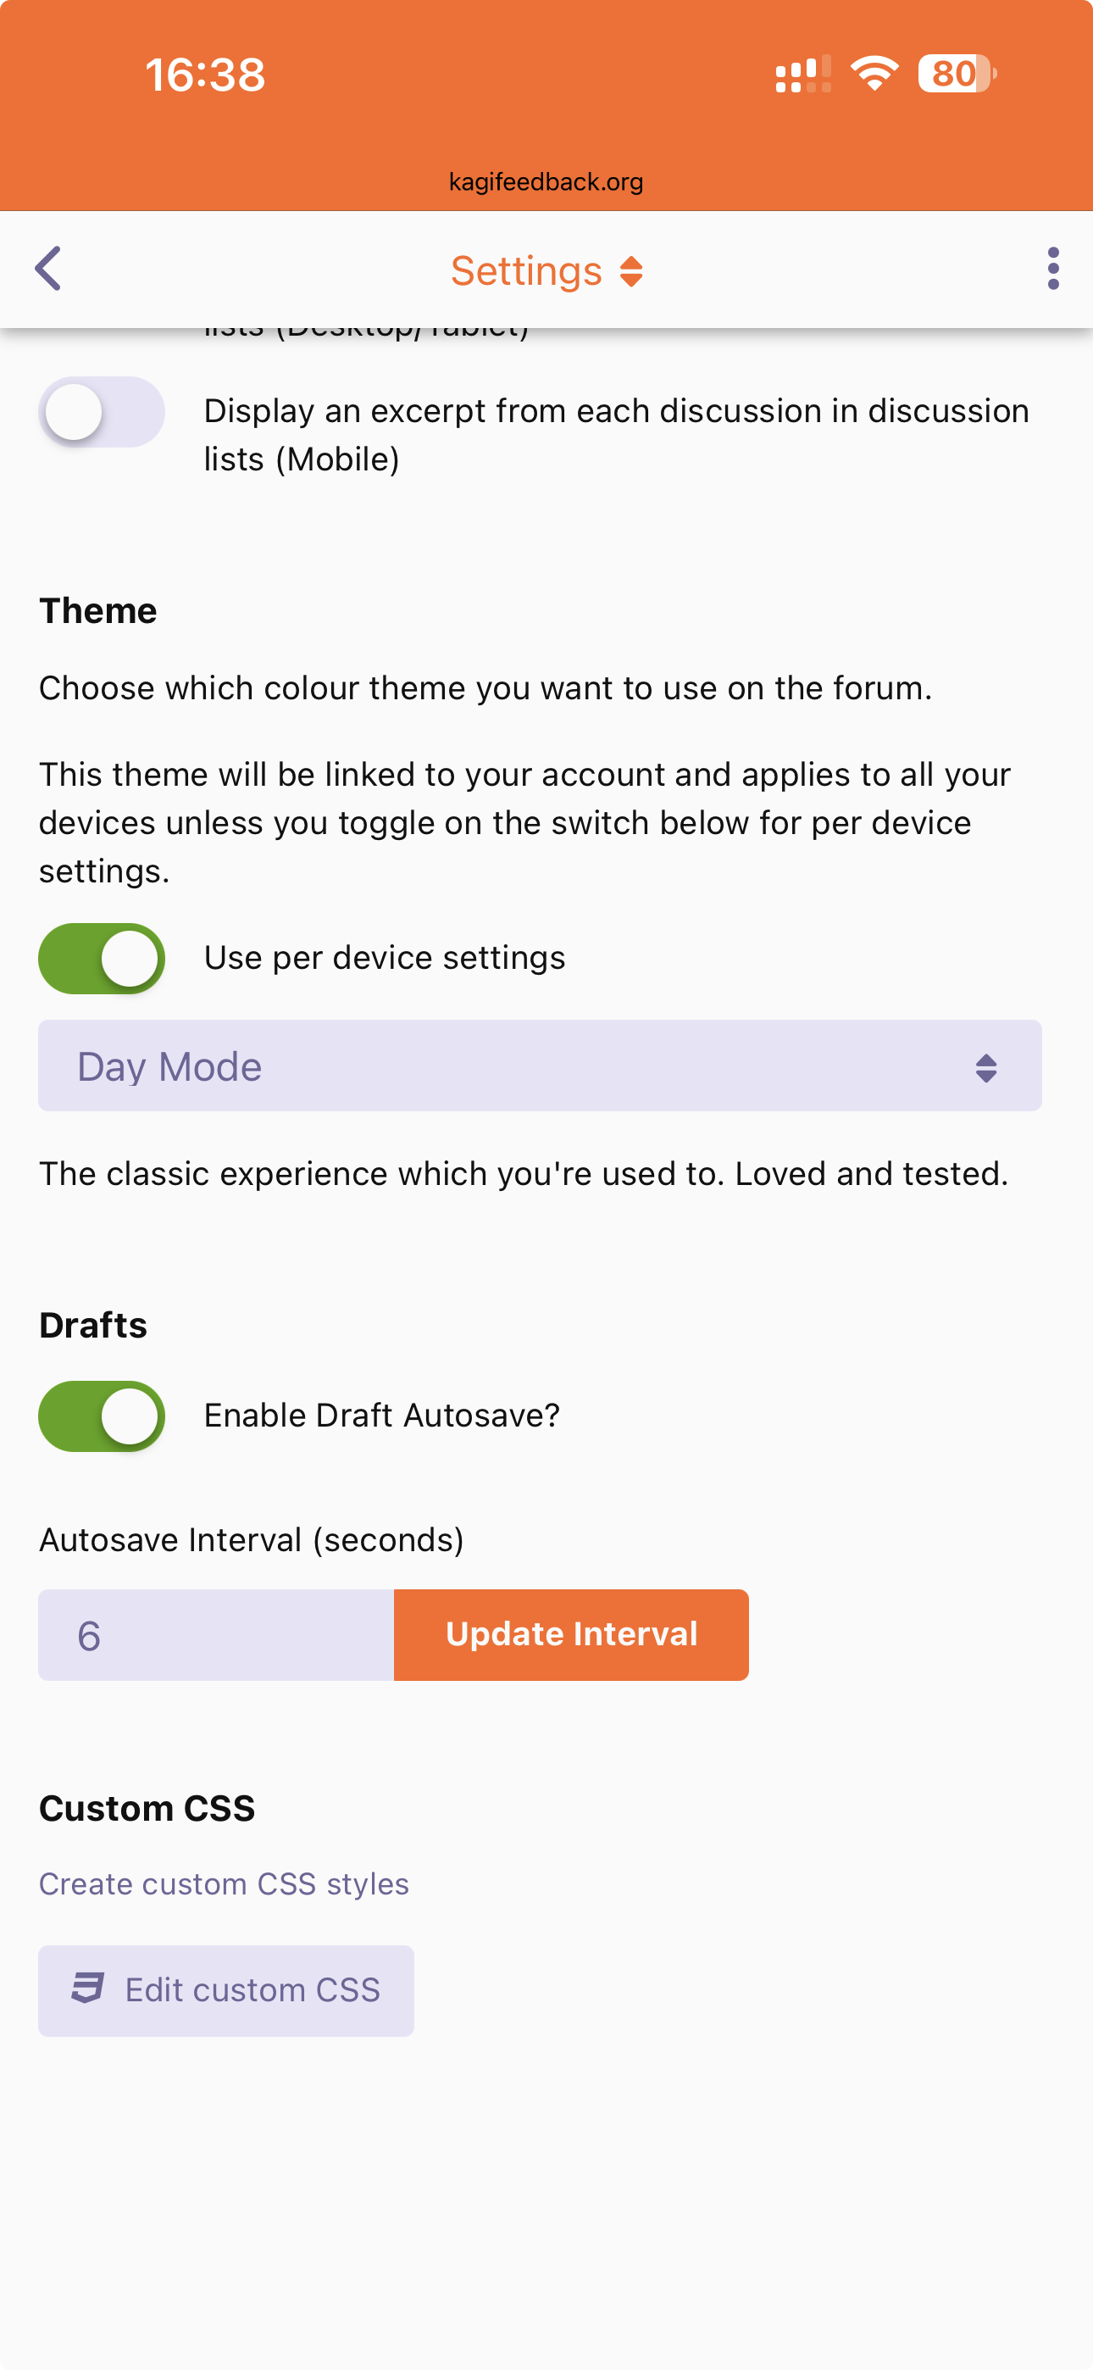The width and height of the screenshot is (1093, 2370).
Task: Tap the clock reading 16:38
Action: (204, 75)
